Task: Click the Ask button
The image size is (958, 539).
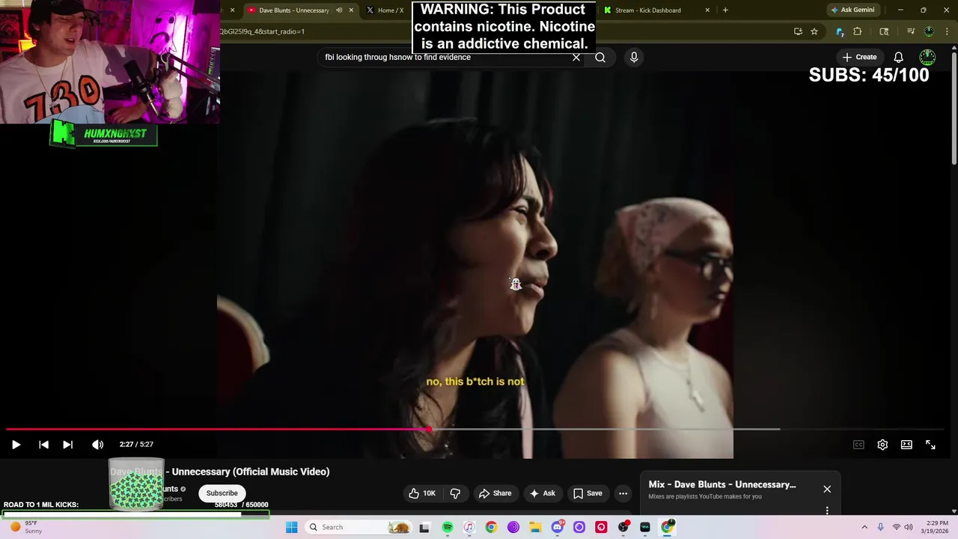Action: 542,493
